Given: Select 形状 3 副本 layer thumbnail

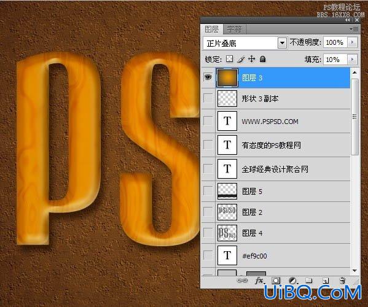Looking at the screenshot, I should (x=227, y=98).
